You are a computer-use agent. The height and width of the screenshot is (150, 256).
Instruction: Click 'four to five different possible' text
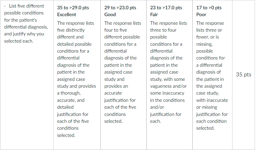point(122,33)
